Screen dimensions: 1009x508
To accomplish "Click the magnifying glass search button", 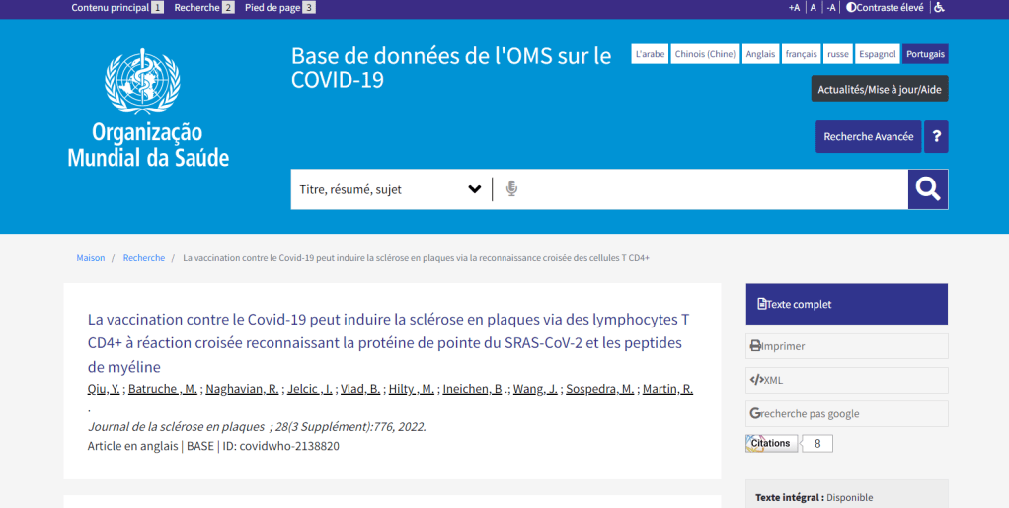I will (x=927, y=189).
